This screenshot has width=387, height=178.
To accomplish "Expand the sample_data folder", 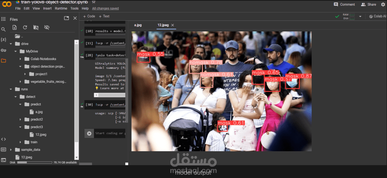I will tap(11, 150).
